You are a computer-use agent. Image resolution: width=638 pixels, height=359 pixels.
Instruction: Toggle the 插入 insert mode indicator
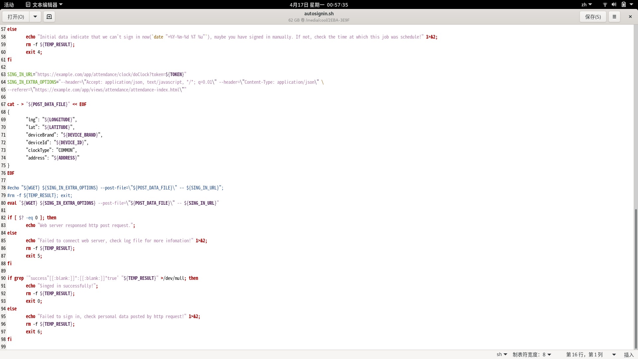pos(629,355)
